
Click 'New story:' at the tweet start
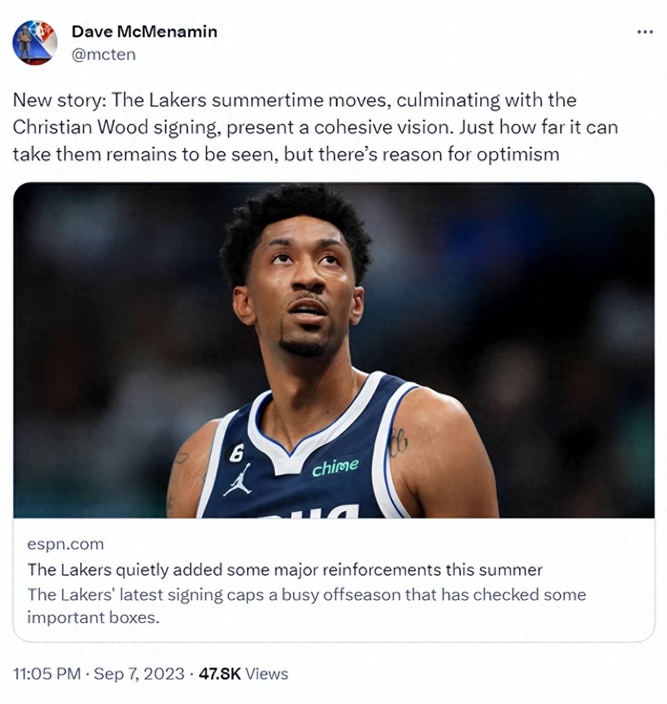point(59,101)
